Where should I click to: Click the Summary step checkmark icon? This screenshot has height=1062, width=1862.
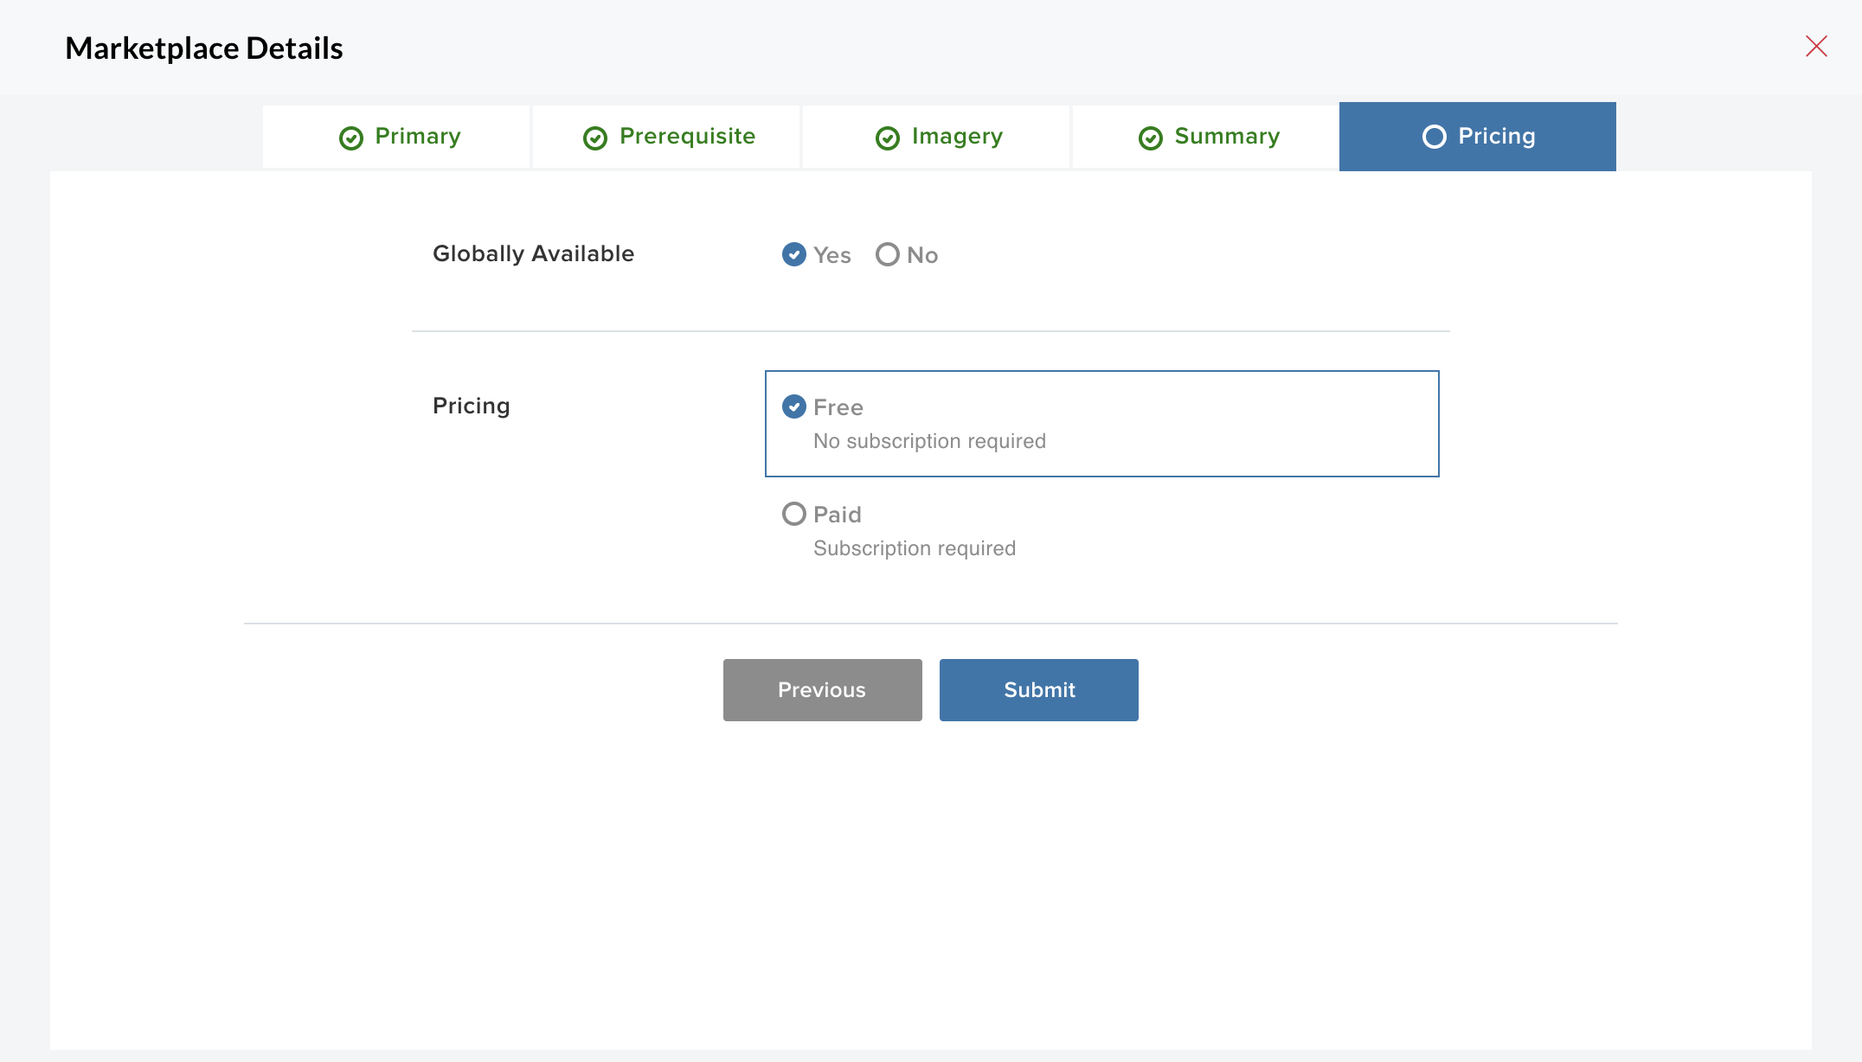click(1151, 138)
